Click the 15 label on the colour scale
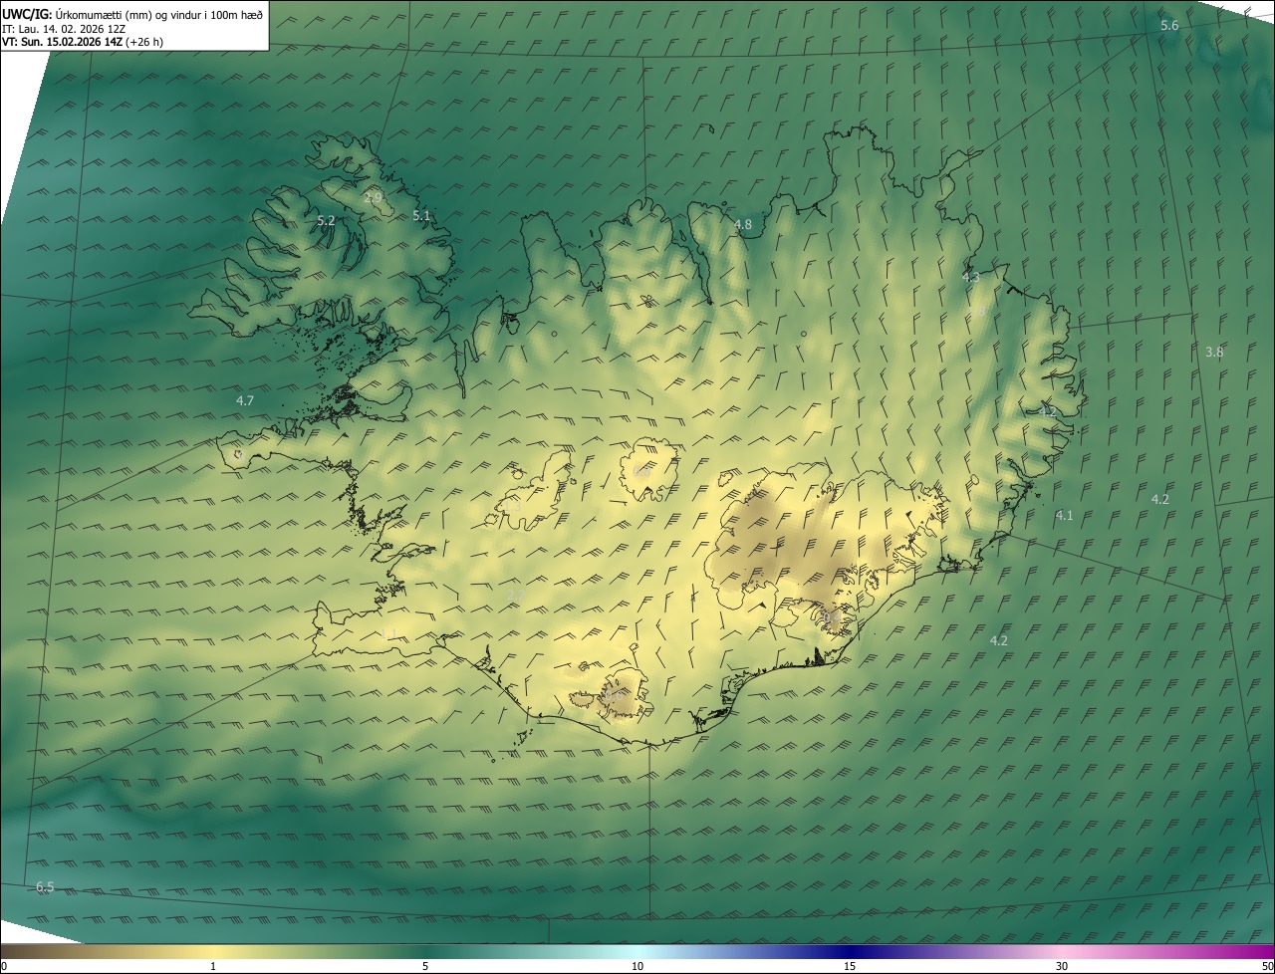Image resolution: width=1275 pixels, height=974 pixels. [x=850, y=966]
